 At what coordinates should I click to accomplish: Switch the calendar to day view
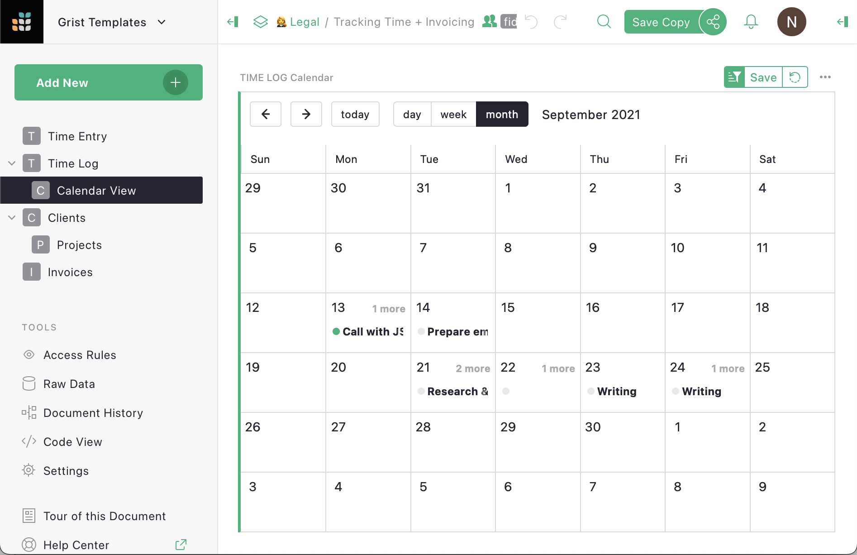[x=412, y=114]
